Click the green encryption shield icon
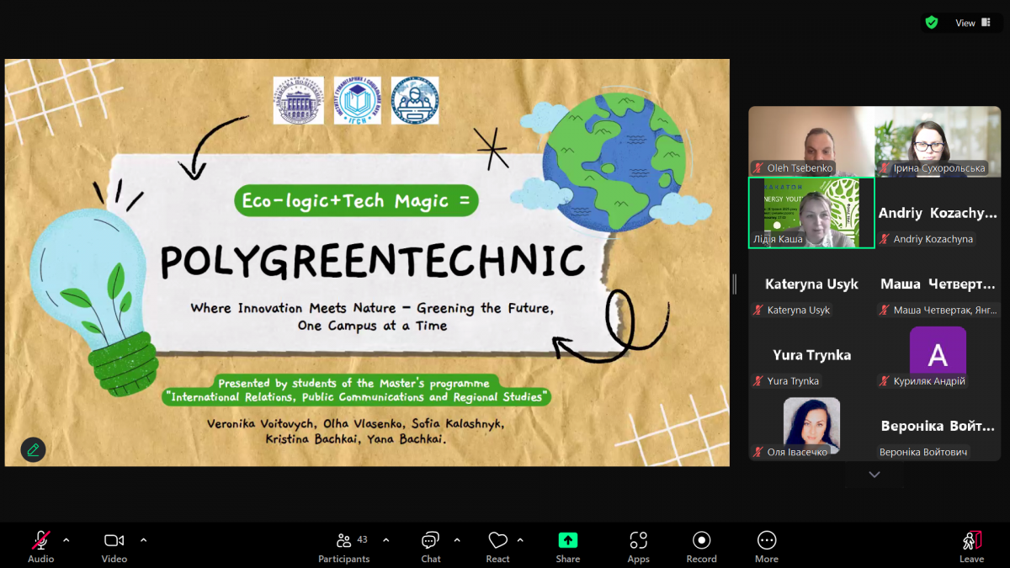The width and height of the screenshot is (1010, 568). (x=931, y=23)
